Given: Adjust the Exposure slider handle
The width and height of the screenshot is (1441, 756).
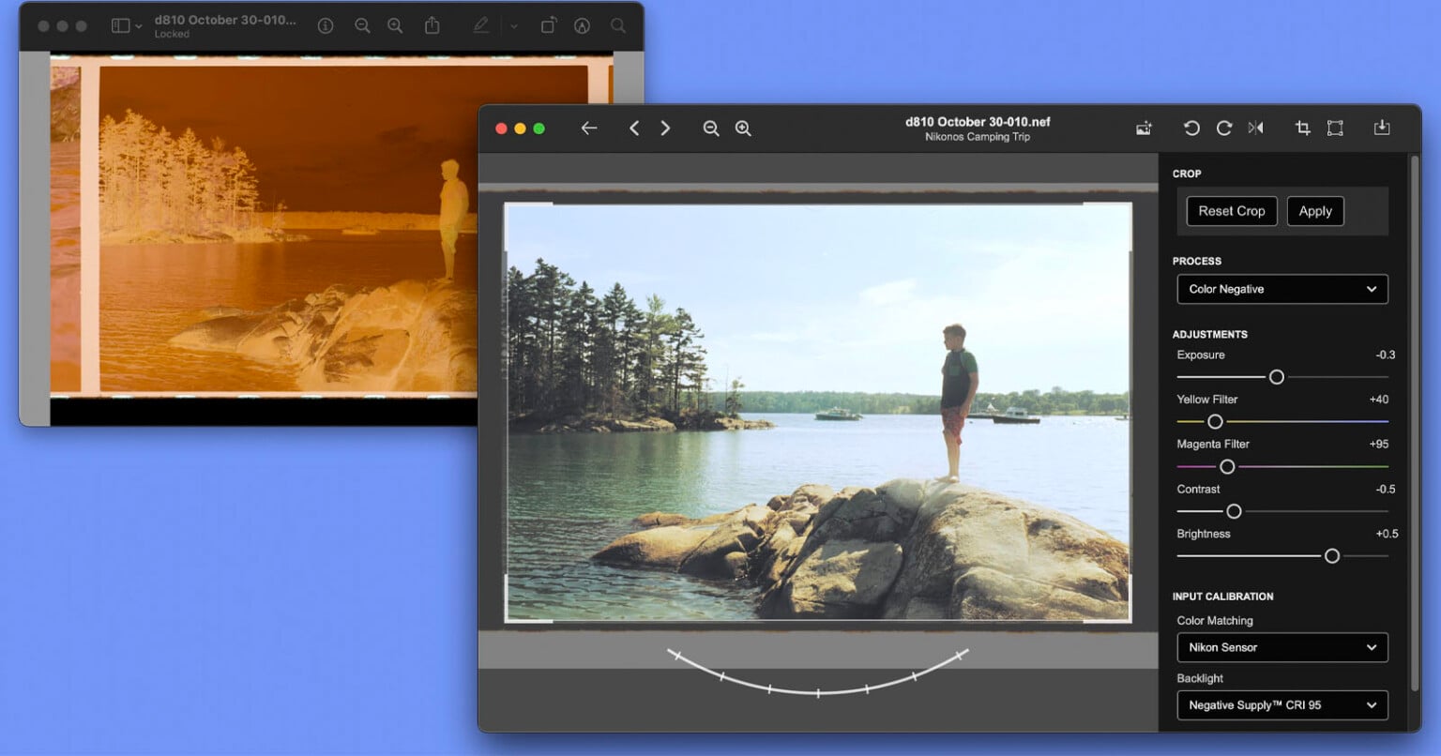Looking at the screenshot, I should coord(1277,377).
